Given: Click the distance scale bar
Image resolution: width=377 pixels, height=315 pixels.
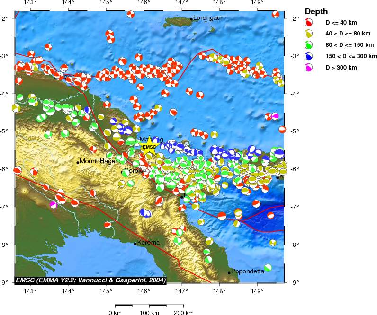Looking at the screenshot, I should coord(149,306).
